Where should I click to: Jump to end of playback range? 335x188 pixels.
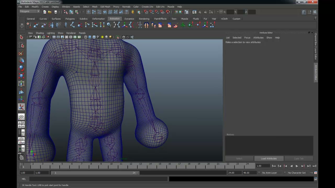click(314, 166)
